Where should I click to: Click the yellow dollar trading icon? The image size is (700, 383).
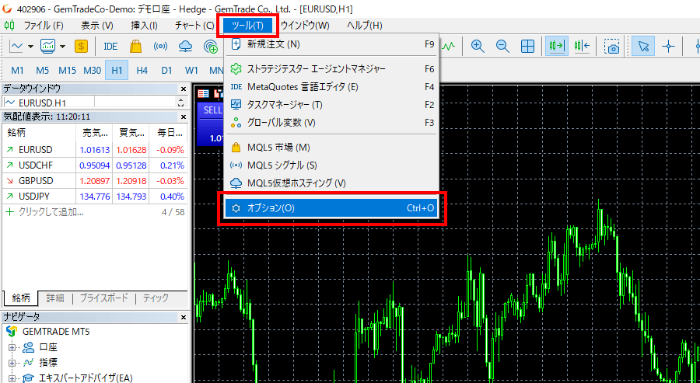pyautogui.click(x=81, y=46)
